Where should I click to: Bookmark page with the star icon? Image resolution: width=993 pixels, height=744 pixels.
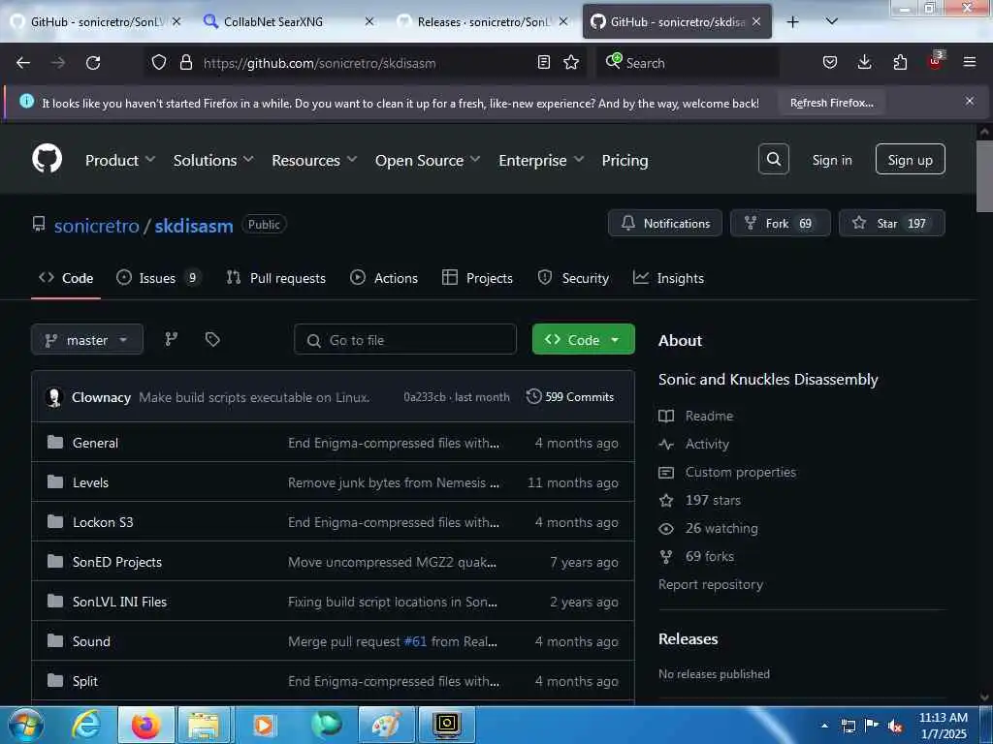tap(571, 62)
